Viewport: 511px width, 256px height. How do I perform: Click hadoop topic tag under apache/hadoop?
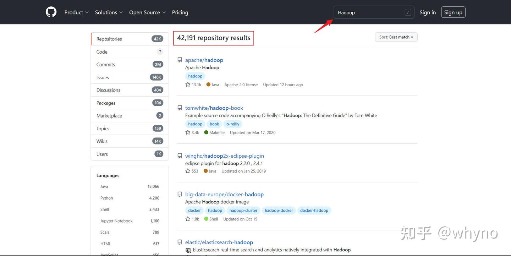195,76
